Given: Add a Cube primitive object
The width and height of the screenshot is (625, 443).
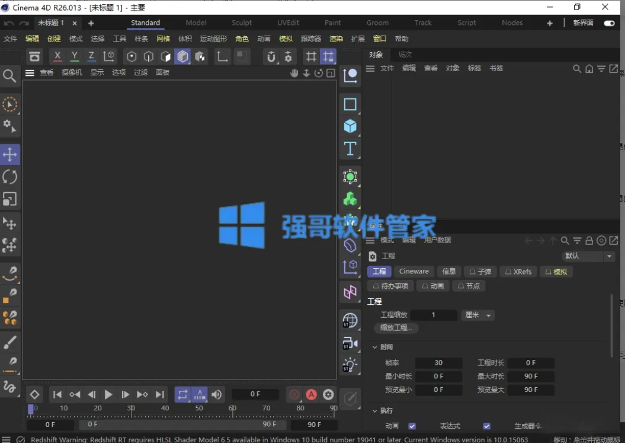Looking at the screenshot, I should coord(350,126).
